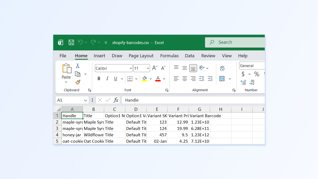Click Increase Font Size icon
The height and width of the screenshot is (179, 318).
(155, 68)
